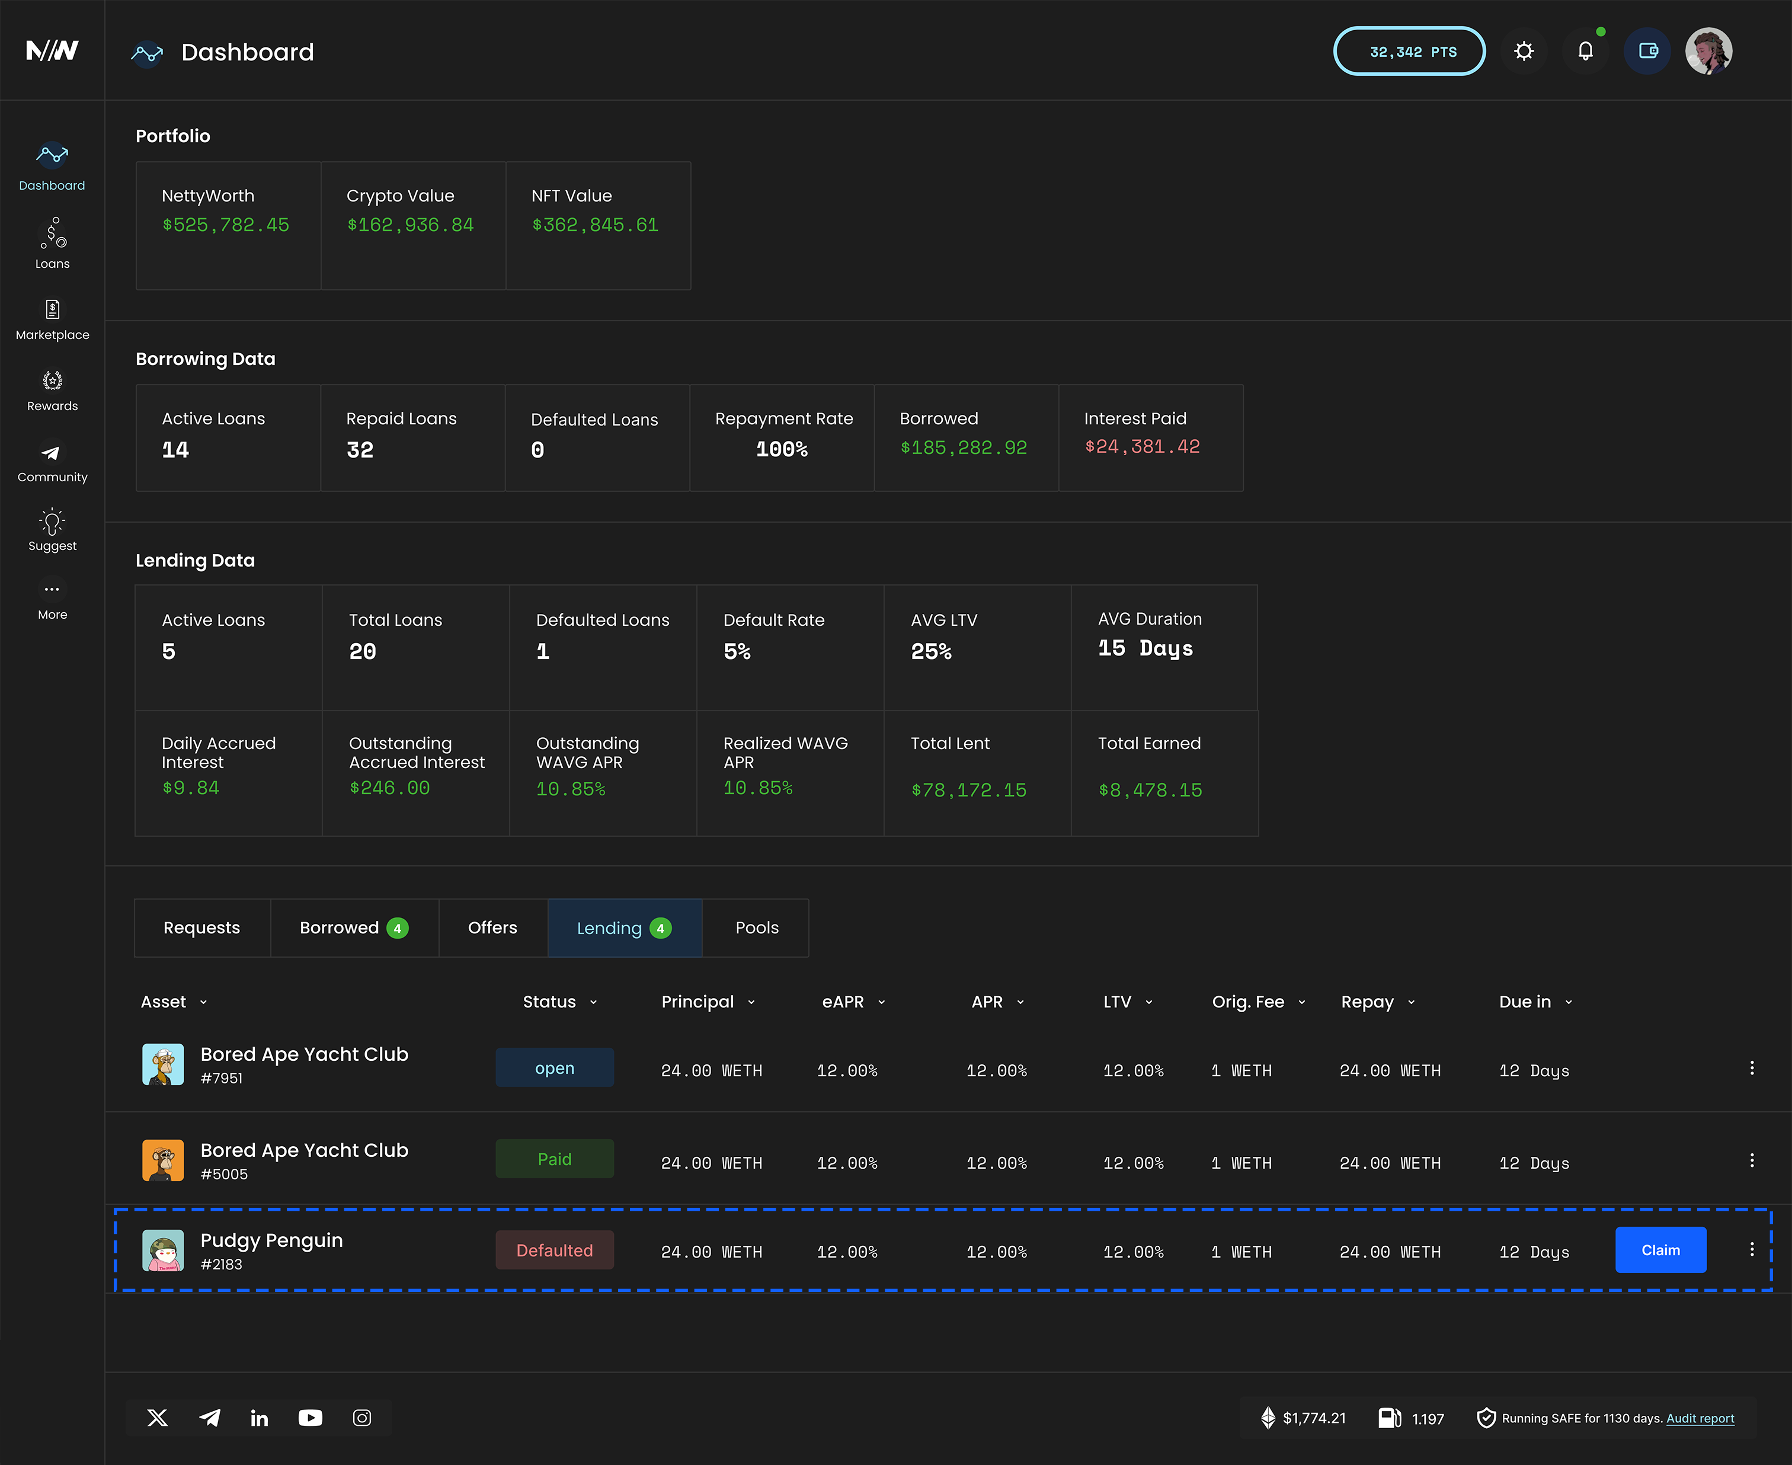Click the 32,342 PTS points button
Viewport: 1792px width, 1465px height.
(1409, 52)
